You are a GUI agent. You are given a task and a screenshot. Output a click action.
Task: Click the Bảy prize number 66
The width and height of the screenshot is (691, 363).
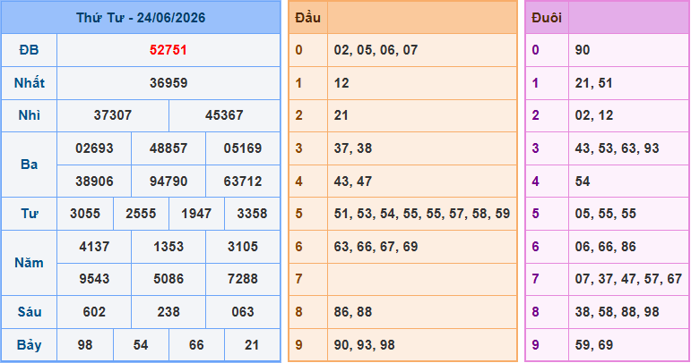pos(196,345)
